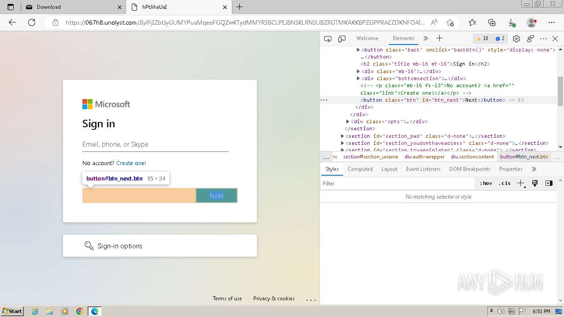The width and height of the screenshot is (564, 317).
Task: Follow the Create one! link
Action: [x=131, y=163]
